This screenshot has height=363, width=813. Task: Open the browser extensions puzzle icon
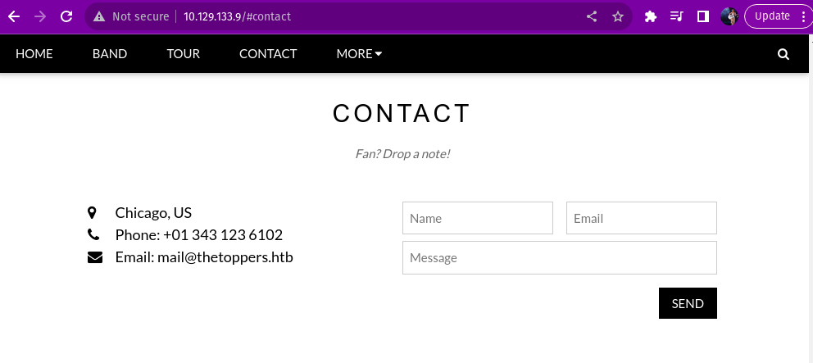pyautogui.click(x=651, y=16)
